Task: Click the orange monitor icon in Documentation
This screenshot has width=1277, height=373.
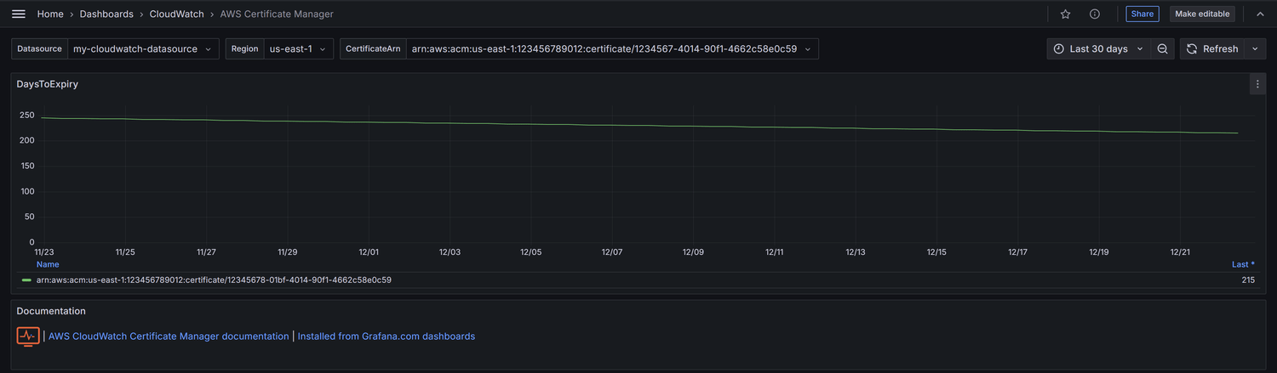Action: click(28, 336)
